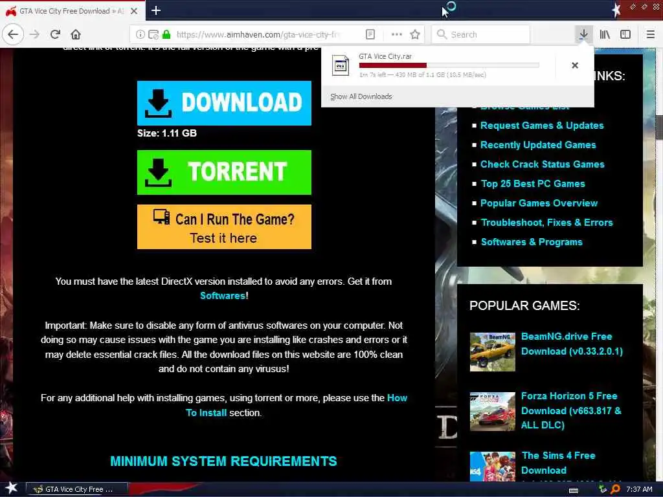This screenshot has width=663, height=497.
Task: Open Can I Run The Game test
Action: click(224, 227)
